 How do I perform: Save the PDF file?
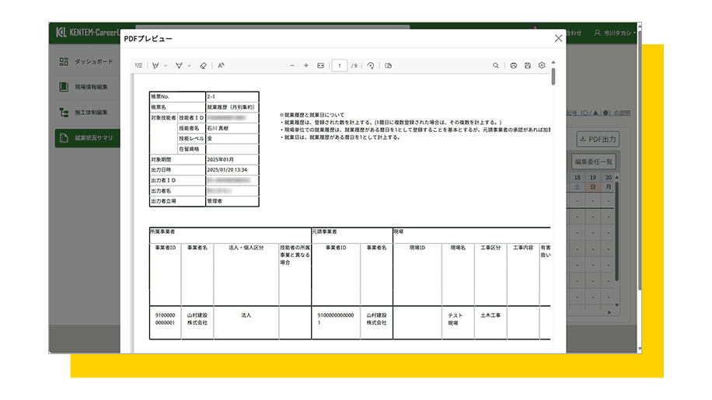(x=528, y=66)
